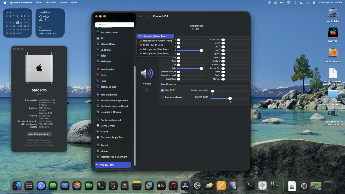Click the Spotlight search icon in menu bar

(308, 3)
